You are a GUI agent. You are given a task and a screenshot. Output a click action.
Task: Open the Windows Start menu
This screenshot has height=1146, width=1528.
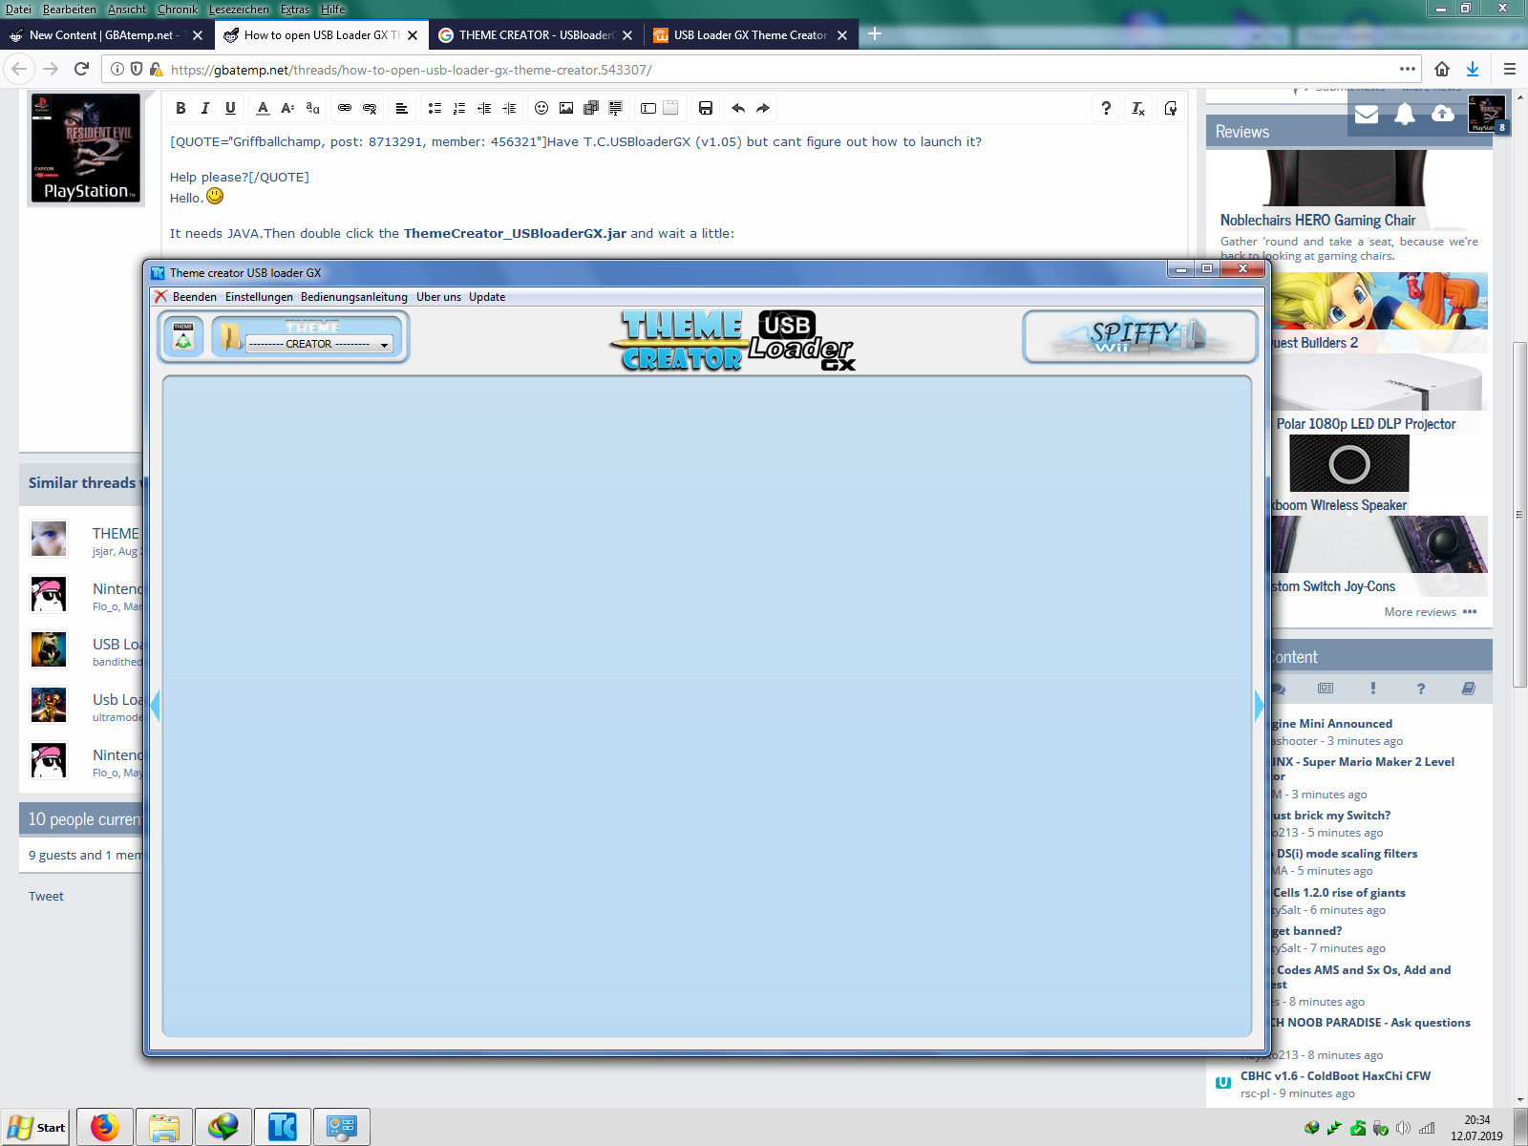36,1128
